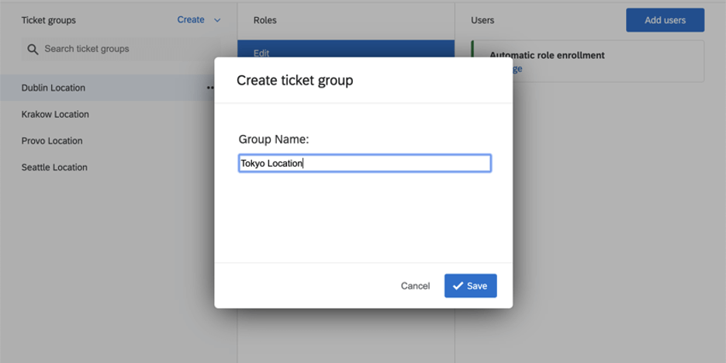
Task: Click inside the Group Name text field
Action: (x=365, y=163)
